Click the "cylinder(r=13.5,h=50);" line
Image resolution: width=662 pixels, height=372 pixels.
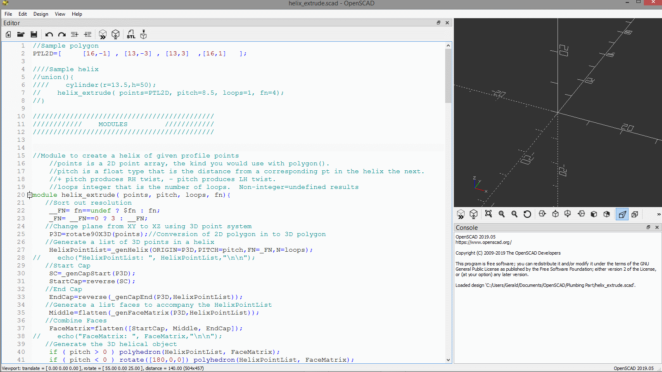tap(111, 85)
